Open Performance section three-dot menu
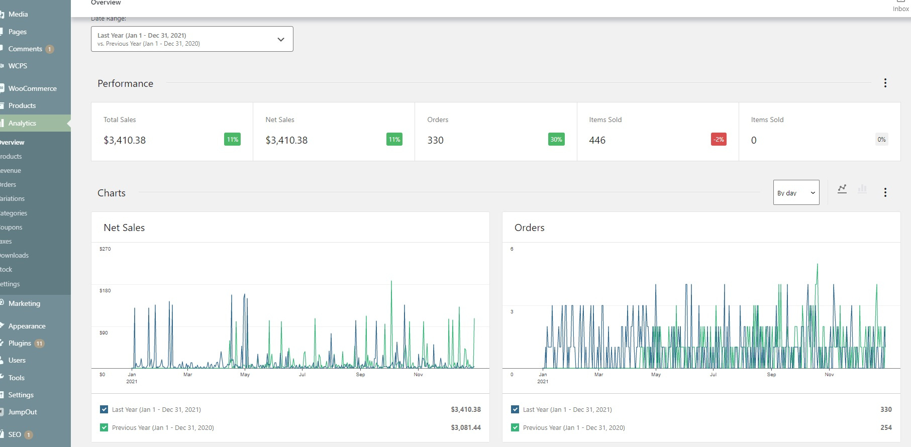 tap(885, 83)
